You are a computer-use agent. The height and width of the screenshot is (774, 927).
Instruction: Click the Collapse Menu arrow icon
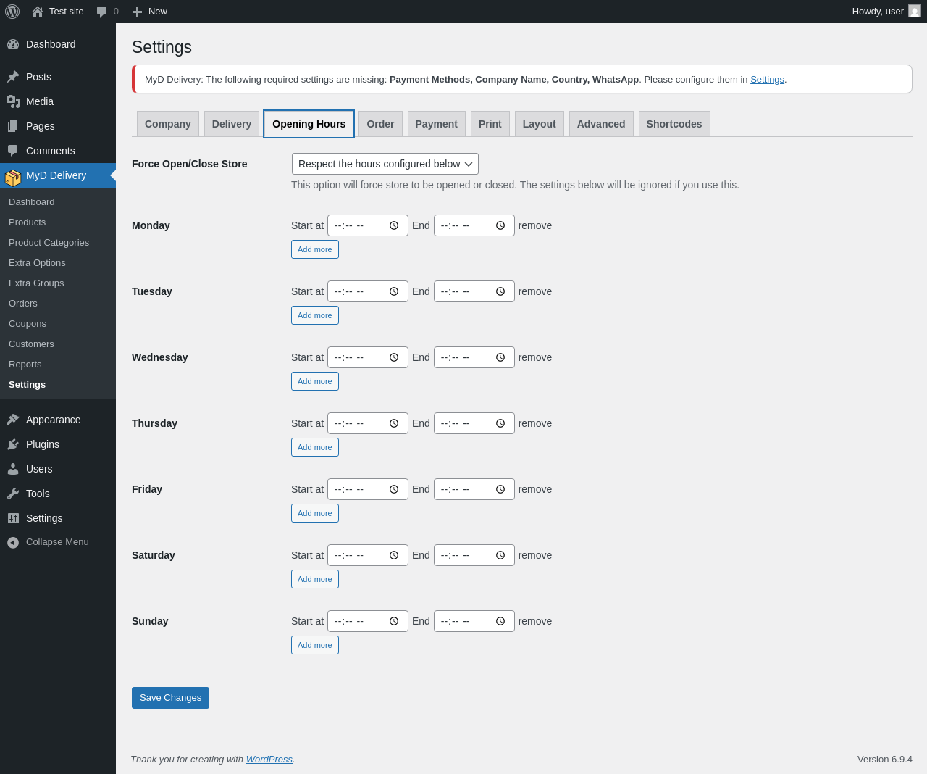coord(13,542)
